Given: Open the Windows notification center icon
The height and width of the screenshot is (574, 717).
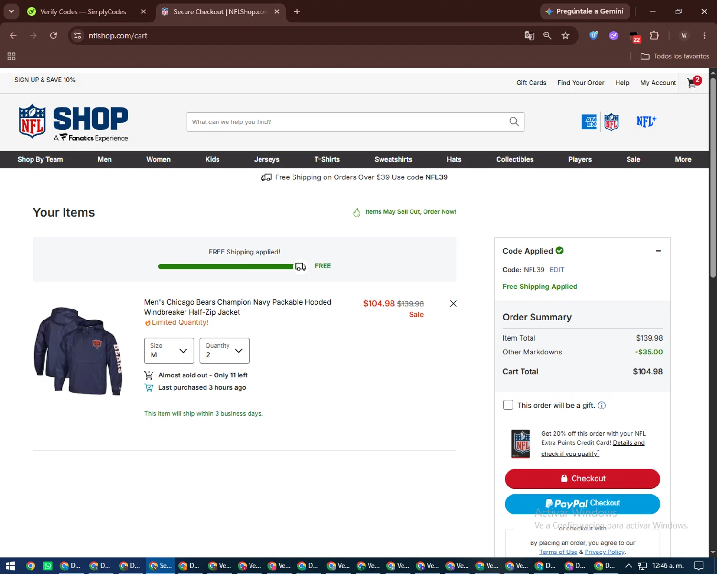Looking at the screenshot, I should 699,566.
